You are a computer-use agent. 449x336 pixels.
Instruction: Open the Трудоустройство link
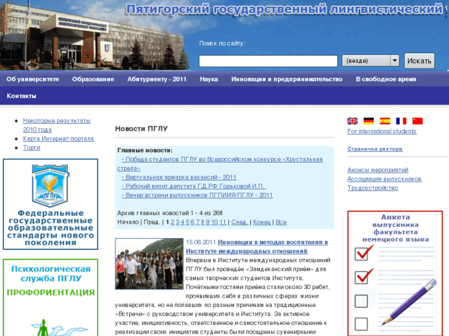372,188
